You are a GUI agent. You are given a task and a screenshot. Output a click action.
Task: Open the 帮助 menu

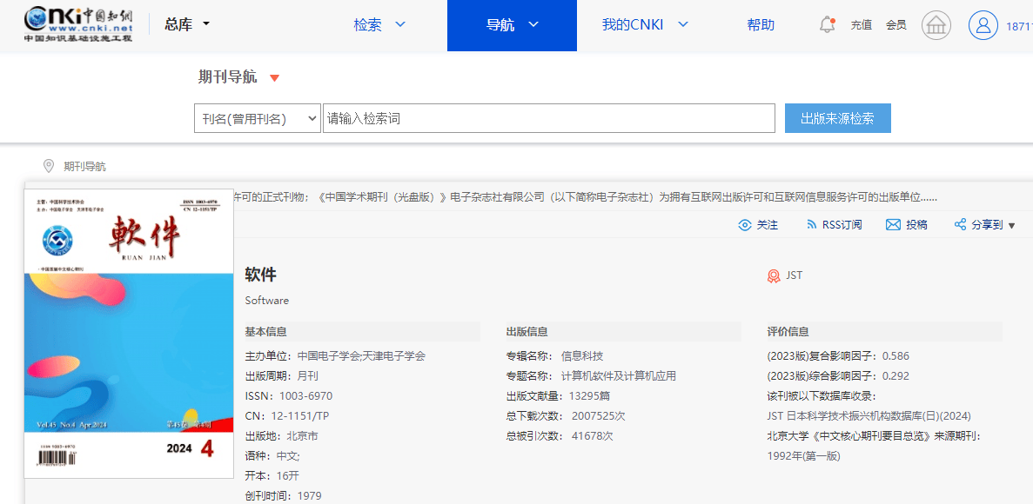tap(761, 25)
